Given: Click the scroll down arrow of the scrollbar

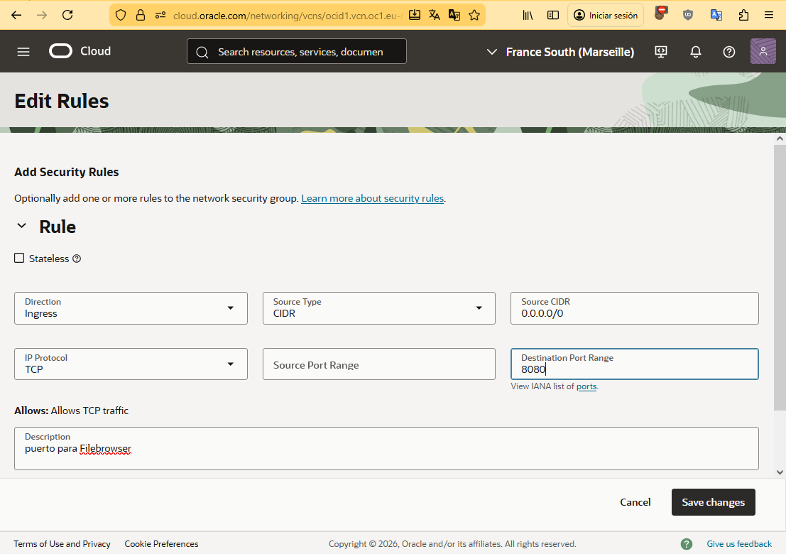Looking at the screenshot, I should 780,472.
